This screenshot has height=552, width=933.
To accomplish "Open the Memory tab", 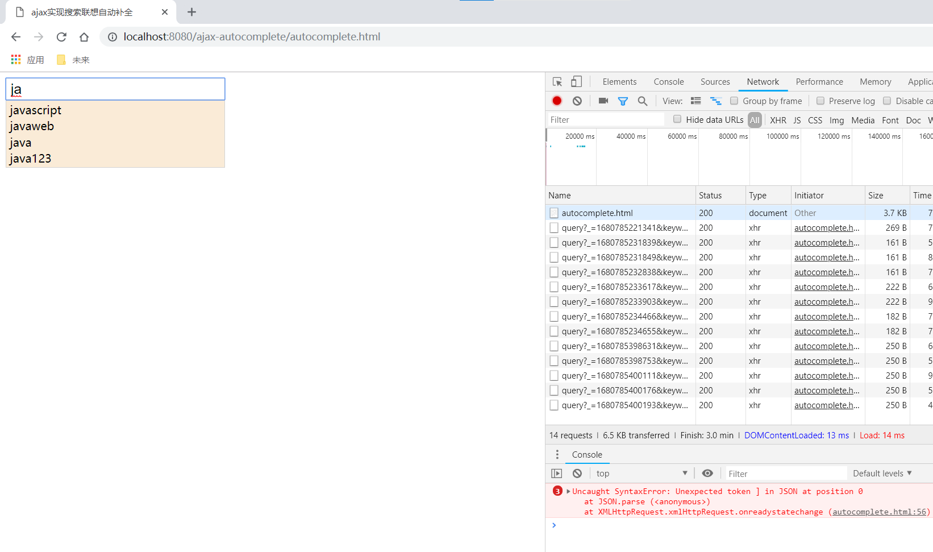I will pyautogui.click(x=876, y=82).
